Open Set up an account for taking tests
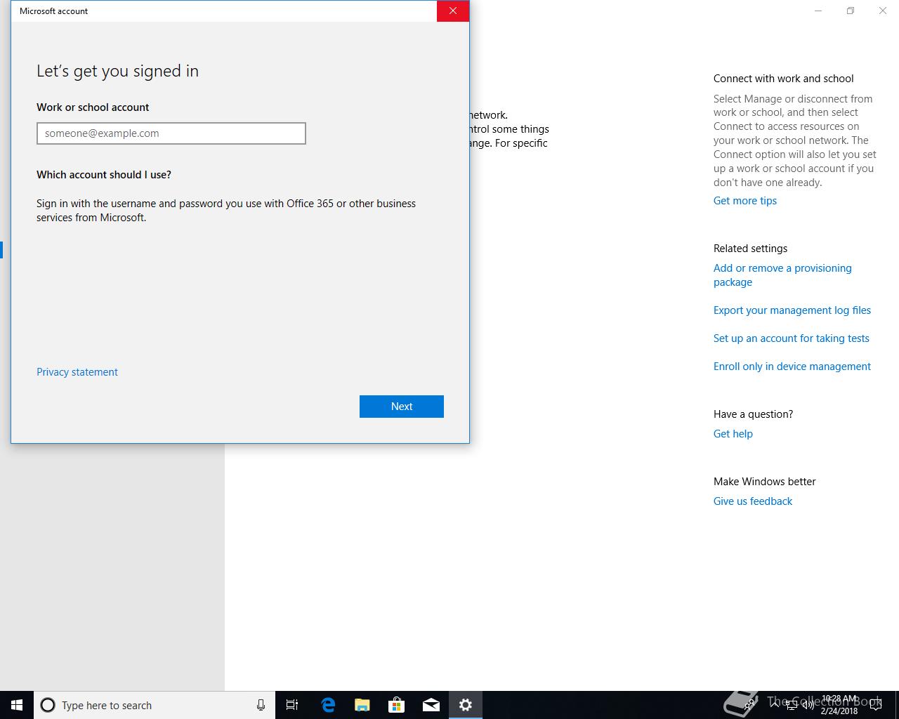 point(792,338)
